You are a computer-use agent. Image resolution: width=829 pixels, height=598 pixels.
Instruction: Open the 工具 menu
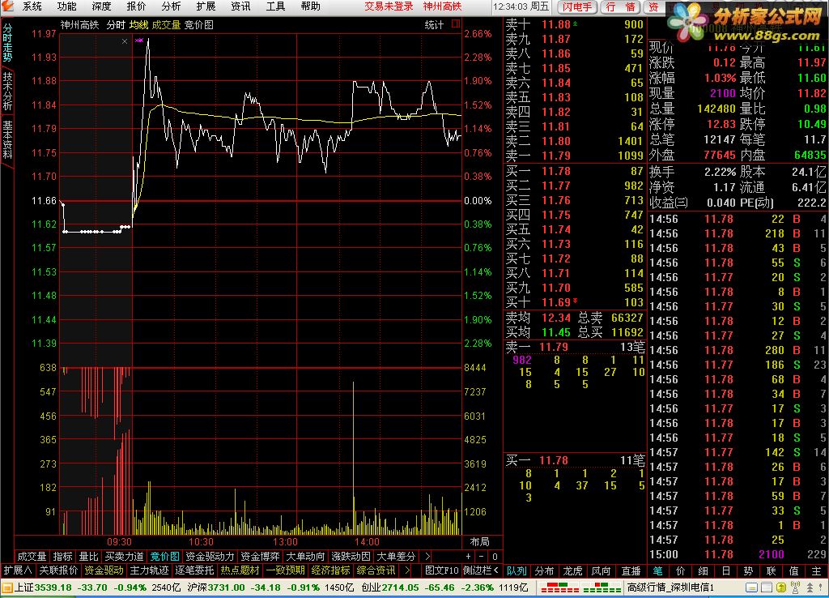[x=275, y=6]
